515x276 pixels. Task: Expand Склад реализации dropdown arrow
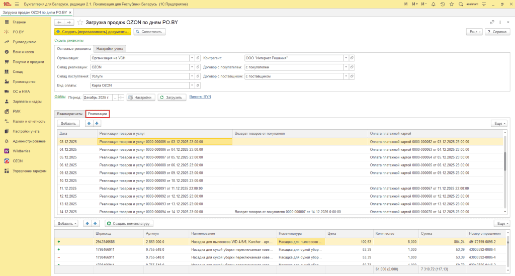tap(192, 67)
